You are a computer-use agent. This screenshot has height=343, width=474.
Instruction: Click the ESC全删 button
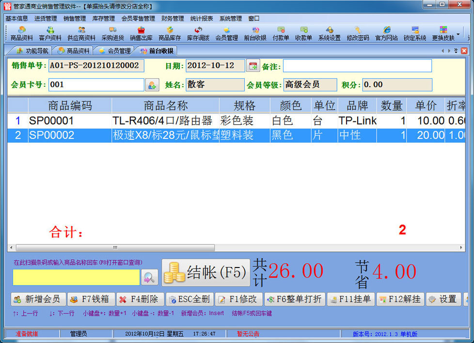click(190, 299)
